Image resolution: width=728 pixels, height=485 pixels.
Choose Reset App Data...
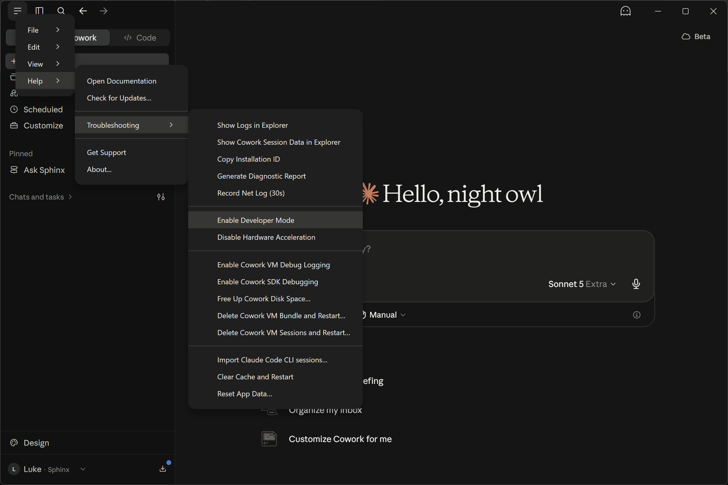point(275,394)
